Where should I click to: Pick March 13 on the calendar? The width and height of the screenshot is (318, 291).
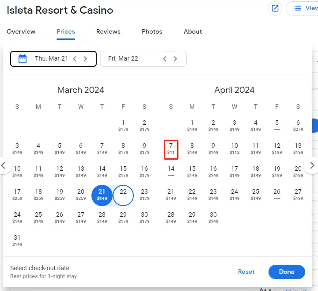tap(81, 172)
